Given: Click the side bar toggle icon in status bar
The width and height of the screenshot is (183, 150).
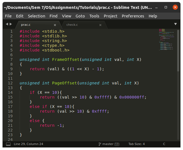Looking at the screenshot, I should [8, 144].
